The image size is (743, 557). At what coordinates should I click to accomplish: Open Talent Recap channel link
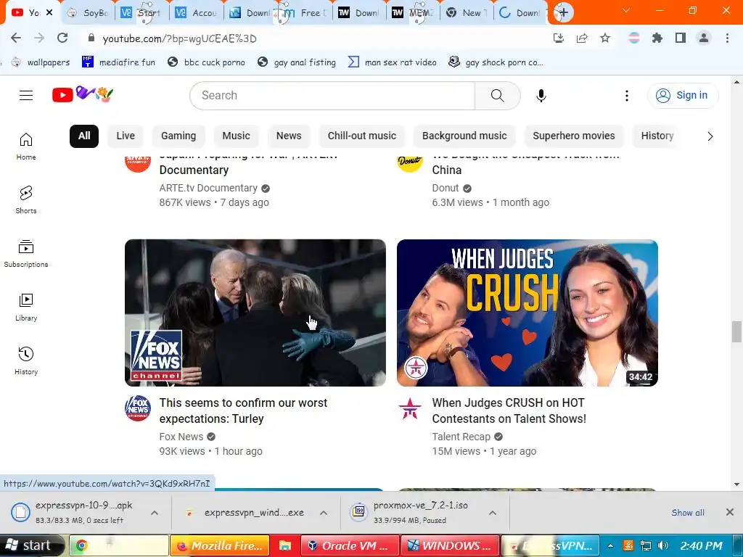[461, 437]
